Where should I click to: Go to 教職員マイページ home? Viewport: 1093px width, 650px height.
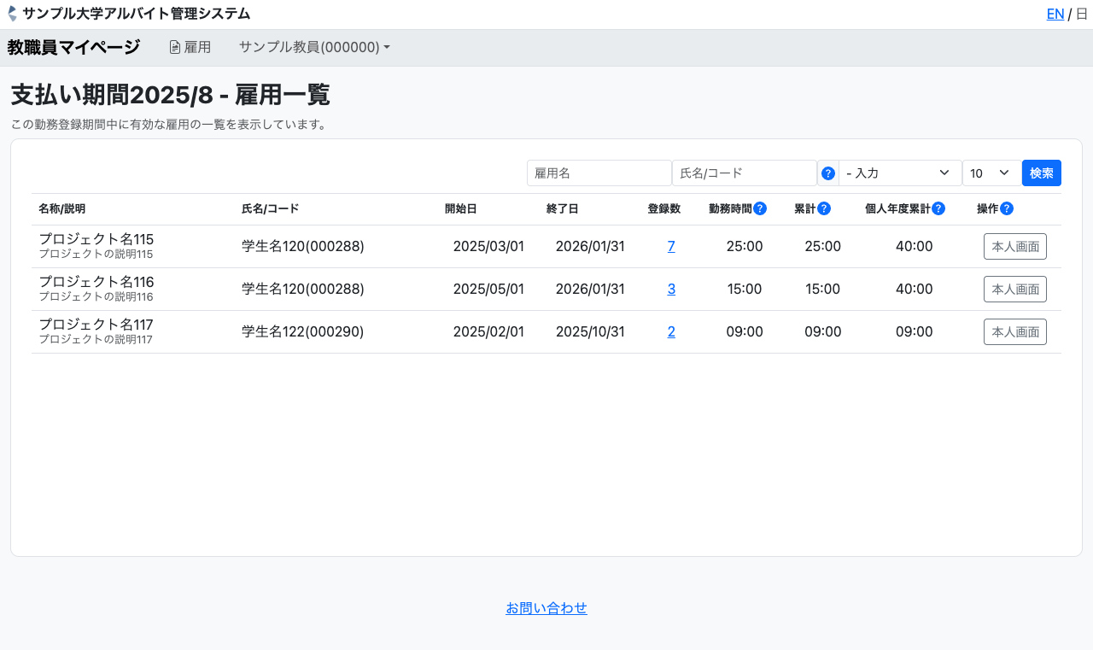click(x=73, y=47)
